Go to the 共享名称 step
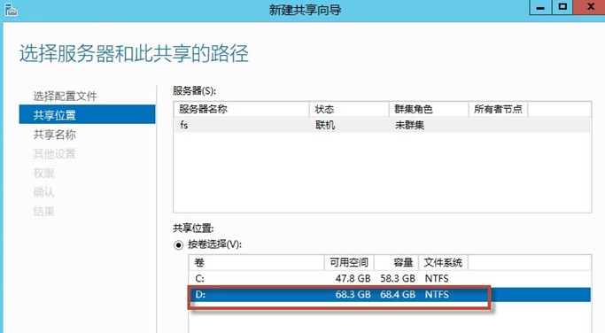 pos(54,135)
